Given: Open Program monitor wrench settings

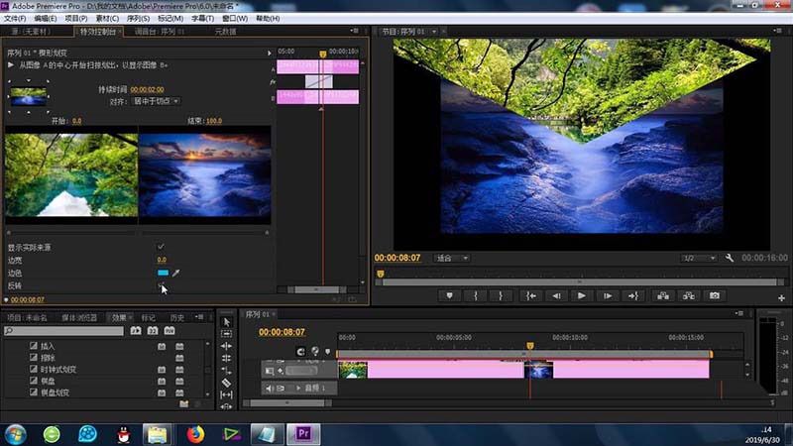Looking at the screenshot, I should 730,258.
